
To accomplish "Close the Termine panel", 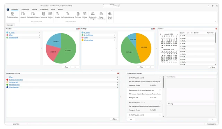I will coord(216,29).
